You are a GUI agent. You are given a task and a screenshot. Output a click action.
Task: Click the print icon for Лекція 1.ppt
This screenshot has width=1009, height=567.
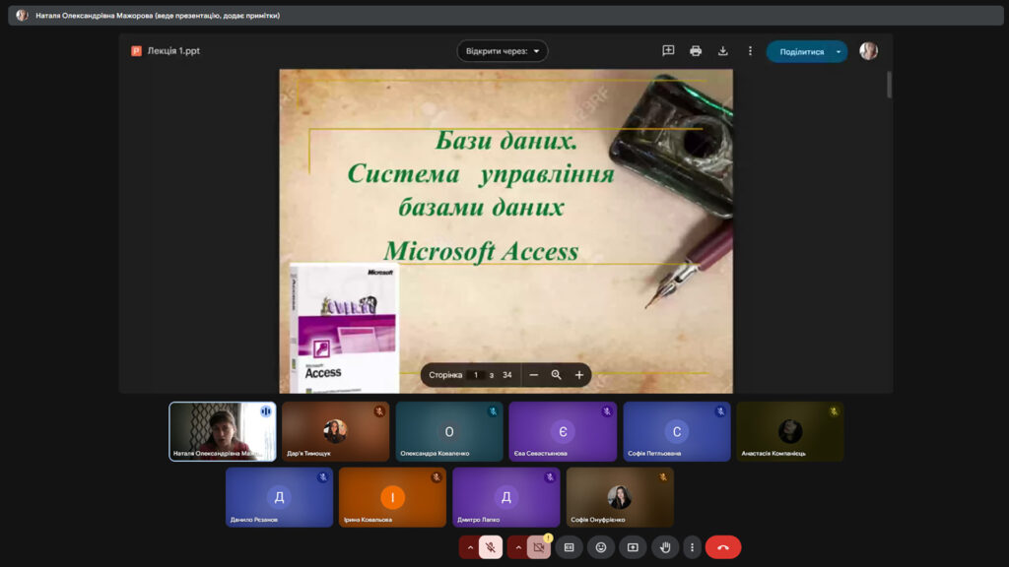696,51
